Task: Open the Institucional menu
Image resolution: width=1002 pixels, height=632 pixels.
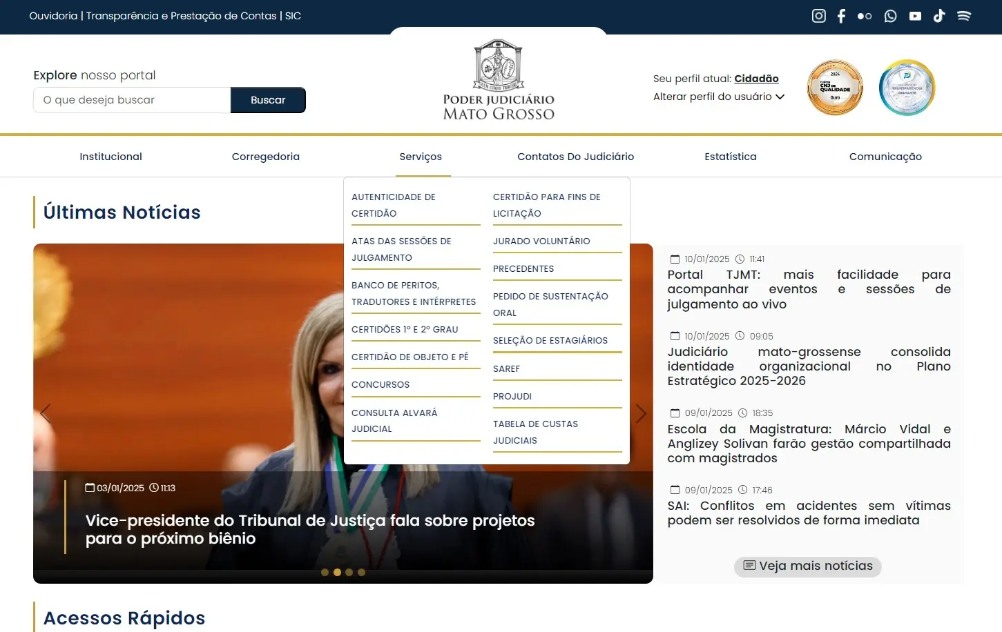Action: click(x=110, y=157)
